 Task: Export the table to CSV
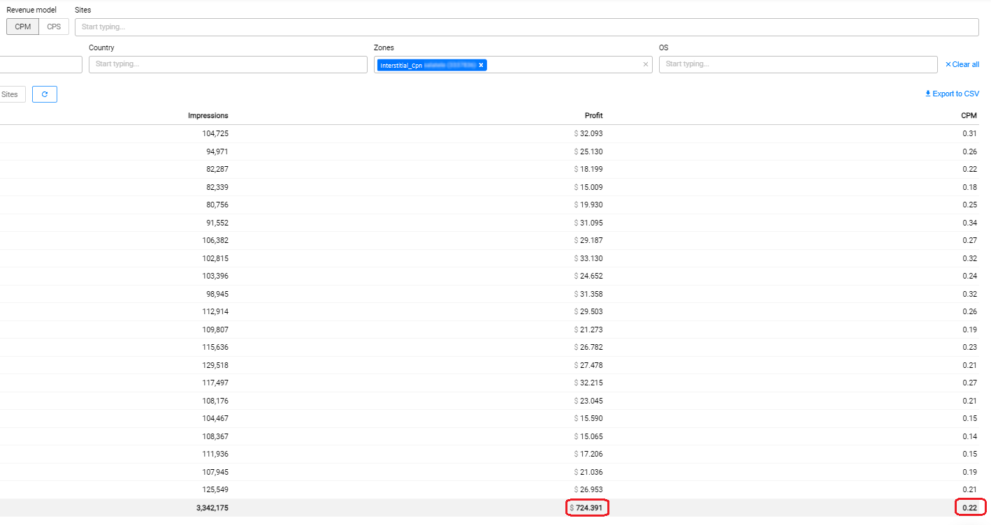(952, 94)
